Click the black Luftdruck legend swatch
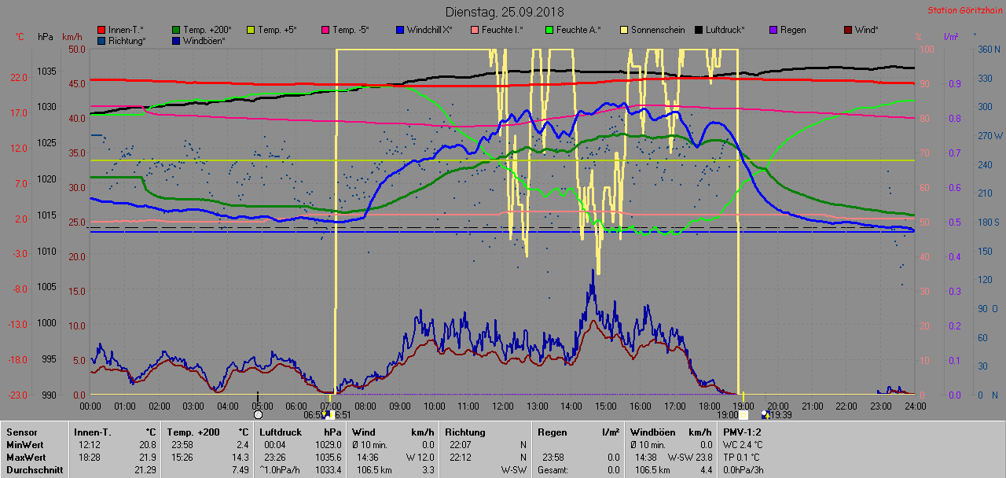 (699, 30)
